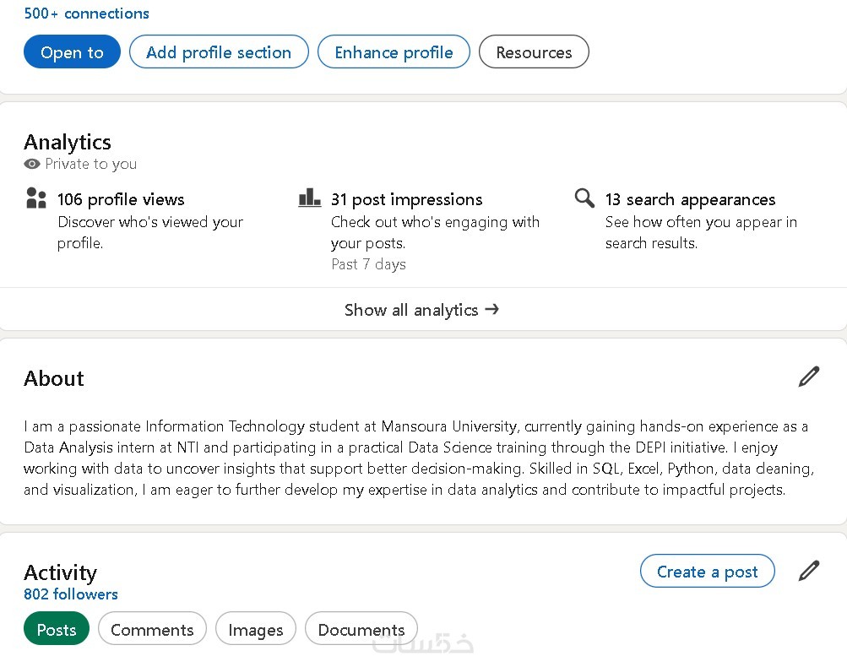847x667 pixels.
Task: Show Documents in the Activity section
Action: tap(361, 629)
